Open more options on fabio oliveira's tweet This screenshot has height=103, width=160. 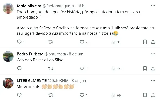tap(153, 6)
